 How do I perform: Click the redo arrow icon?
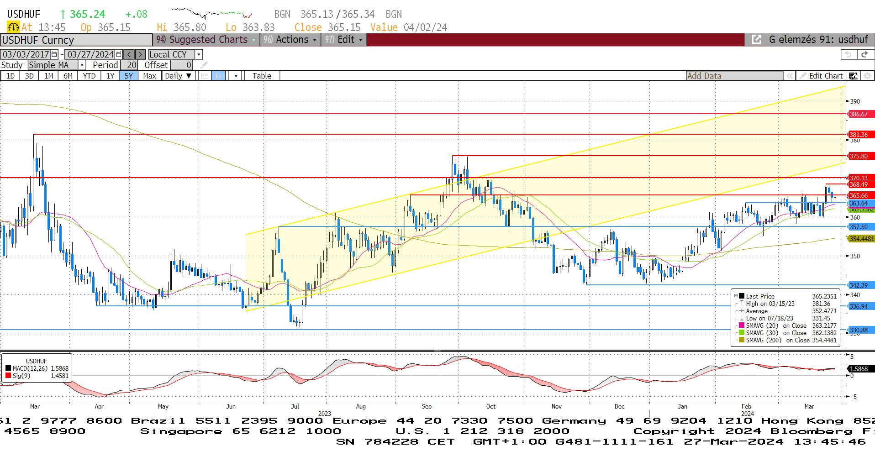pos(864,54)
